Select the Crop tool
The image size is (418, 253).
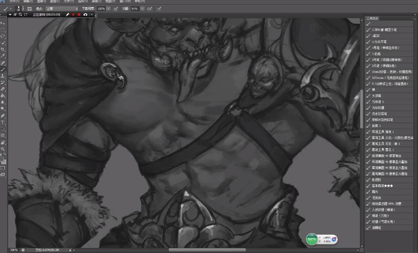[x=3, y=49]
